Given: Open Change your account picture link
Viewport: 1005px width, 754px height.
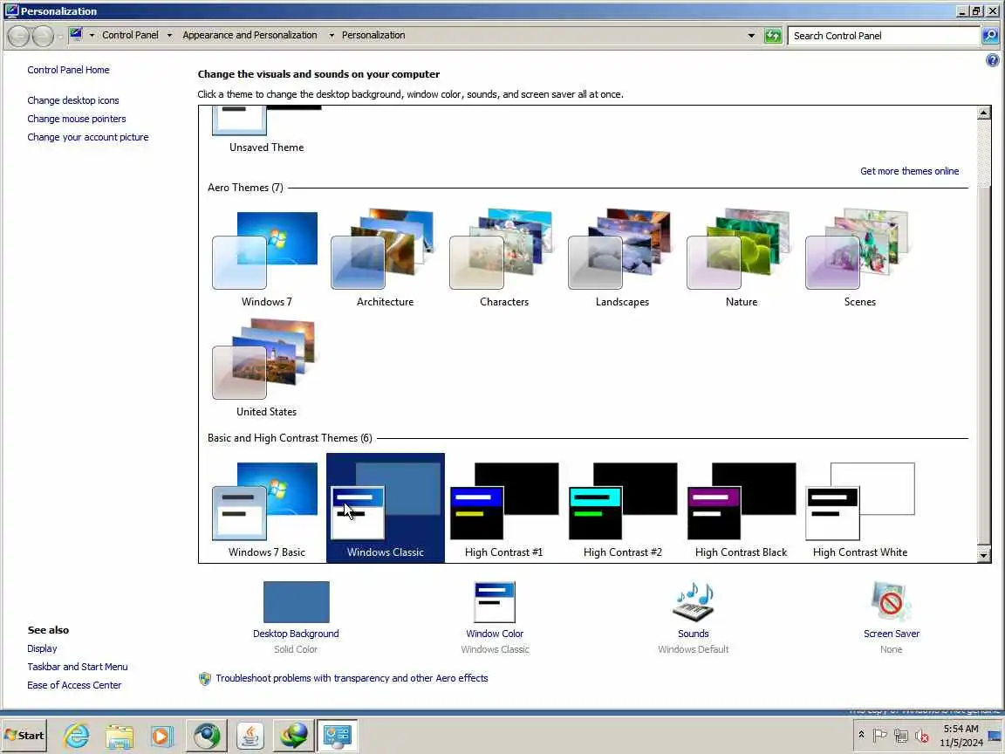Looking at the screenshot, I should tap(88, 137).
